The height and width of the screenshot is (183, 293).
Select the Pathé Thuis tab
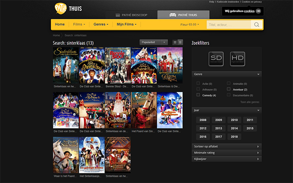[183, 15]
